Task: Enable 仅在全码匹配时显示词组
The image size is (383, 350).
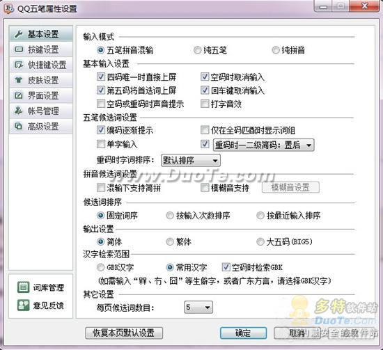Action: pyautogui.click(x=205, y=130)
